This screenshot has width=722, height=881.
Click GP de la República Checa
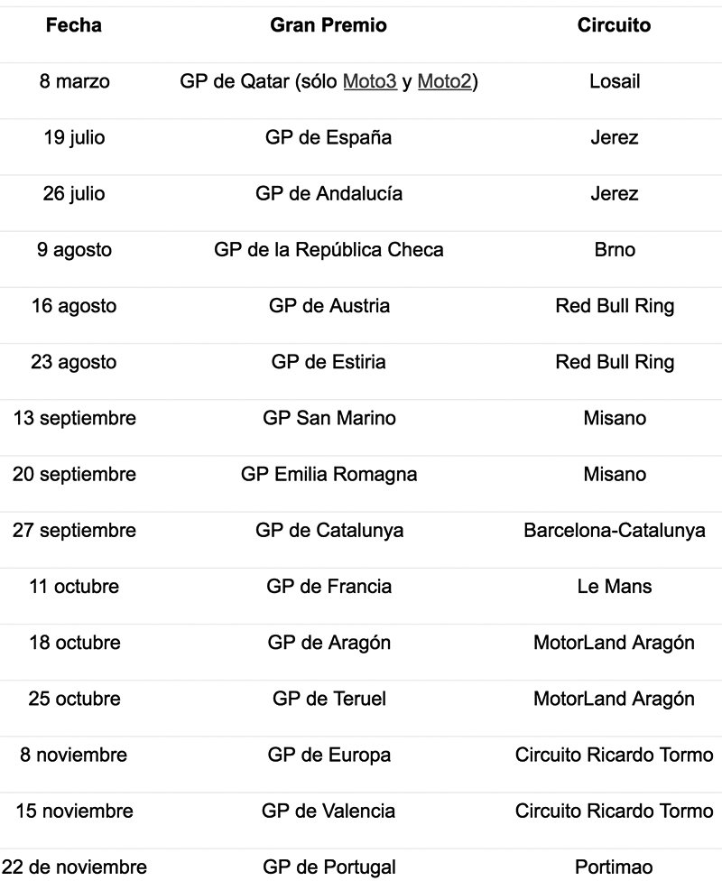pos(329,250)
